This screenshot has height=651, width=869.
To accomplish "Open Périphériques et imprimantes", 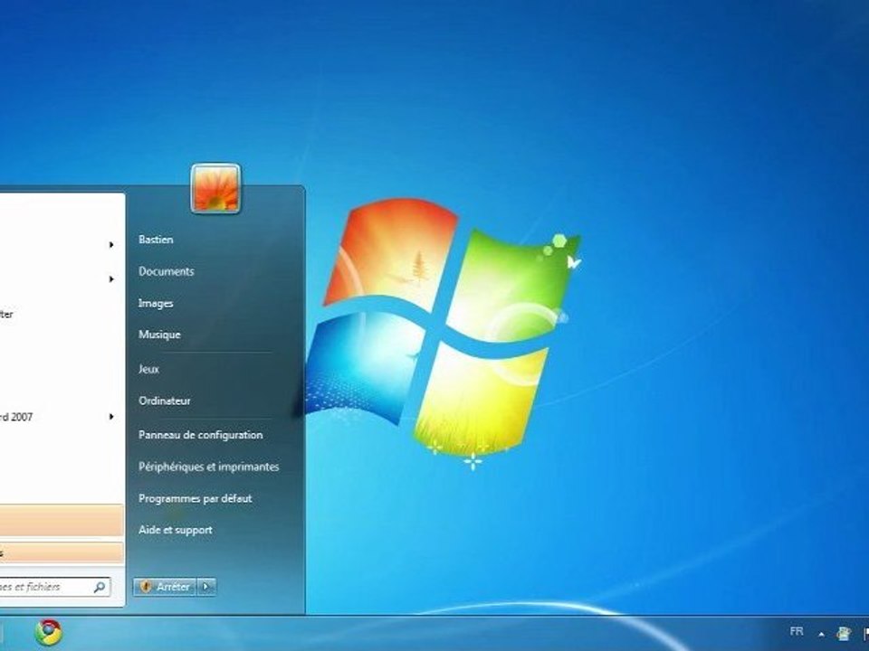I will click(208, 467).
